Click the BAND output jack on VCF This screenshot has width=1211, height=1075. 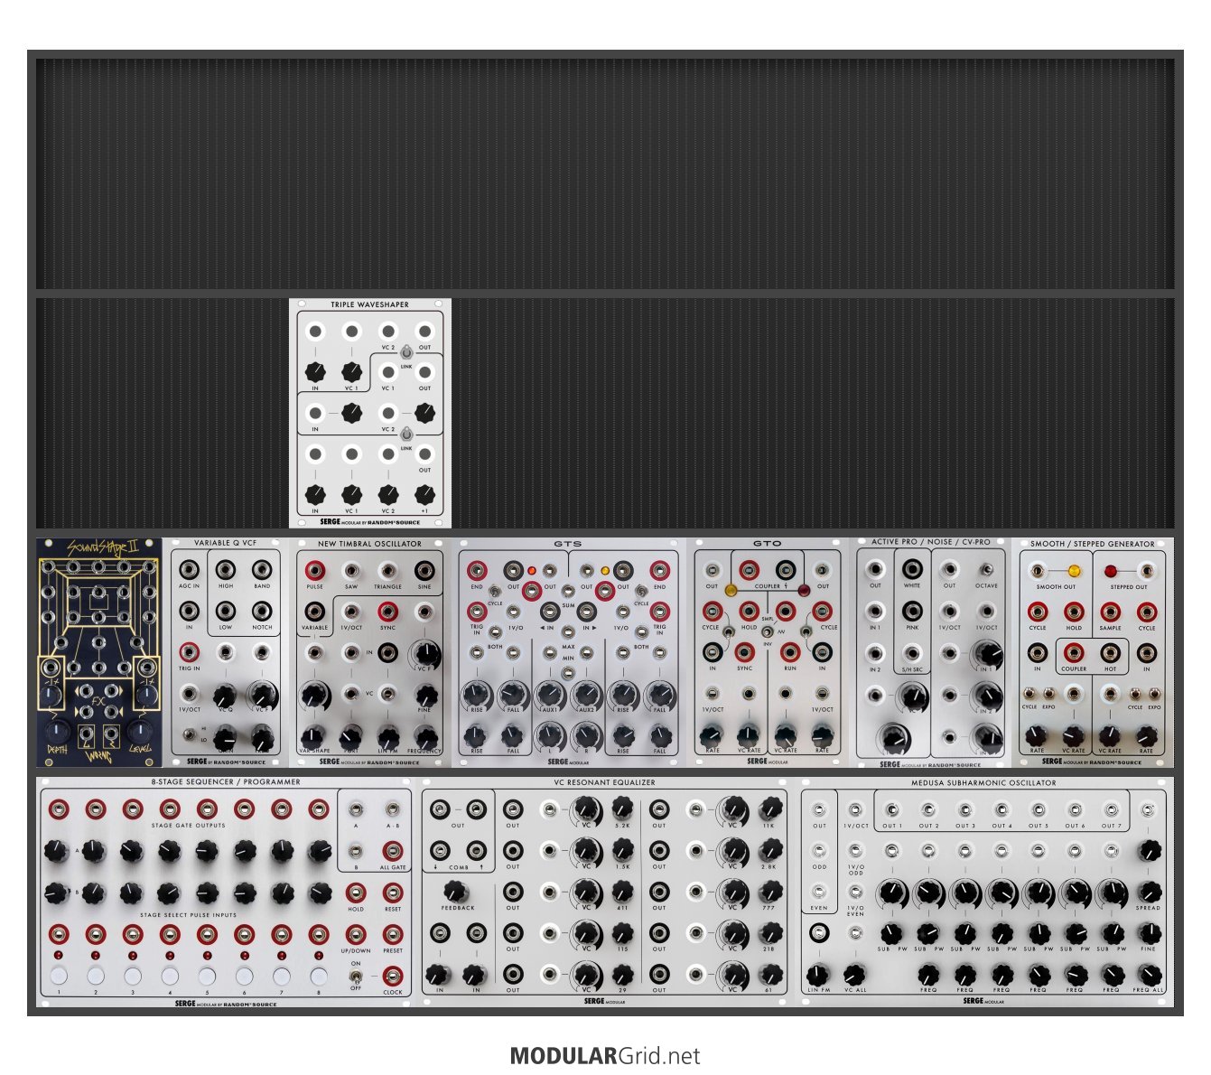262,570
